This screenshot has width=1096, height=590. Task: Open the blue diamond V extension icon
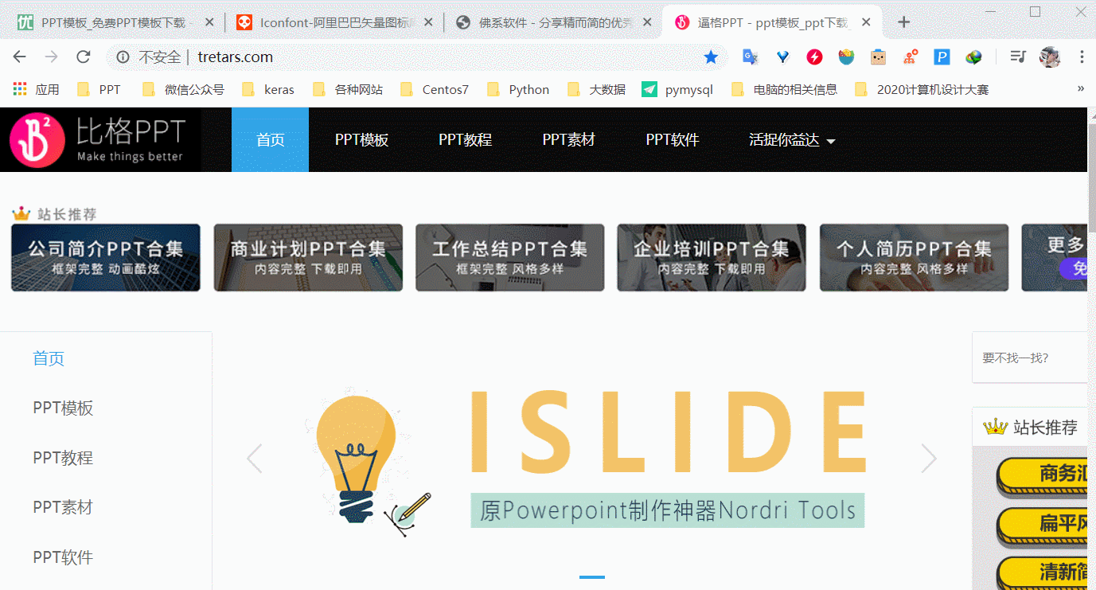pos(782,57)
